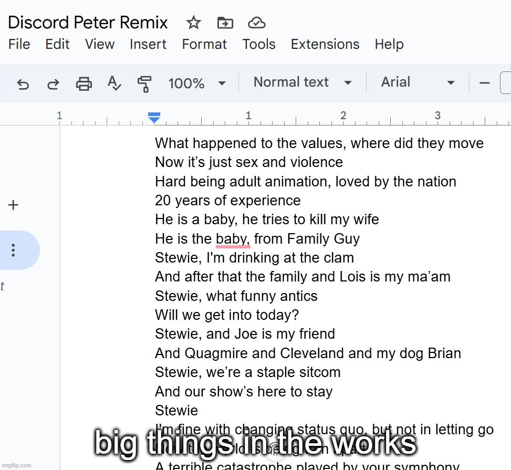Click the Redo arrow
The height and width of the screenshot is (470, 511).
click(53, 84)
